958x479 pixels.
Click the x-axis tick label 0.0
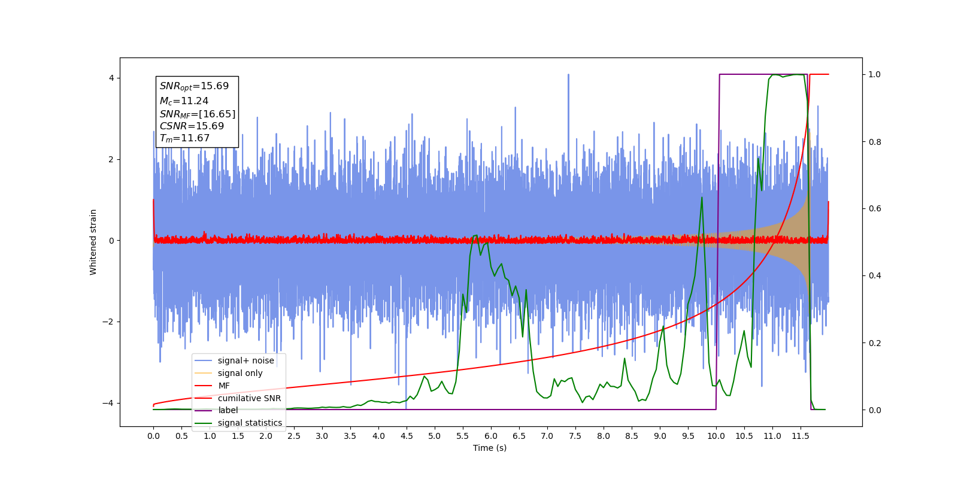[153, 436]
